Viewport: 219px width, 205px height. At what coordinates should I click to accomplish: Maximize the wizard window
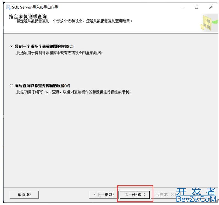pyautogui.click(x=196, y=7)
